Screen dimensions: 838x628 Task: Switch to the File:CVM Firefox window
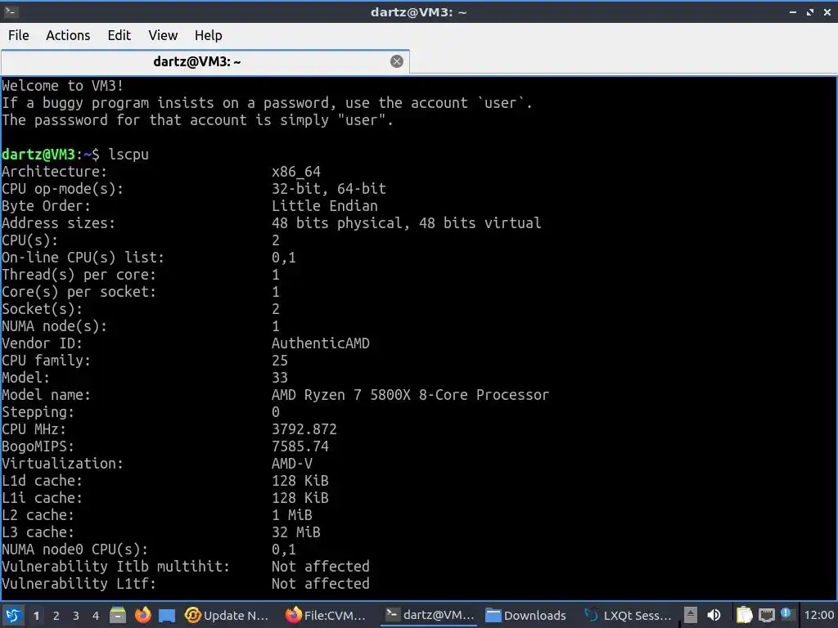point(326,615)
